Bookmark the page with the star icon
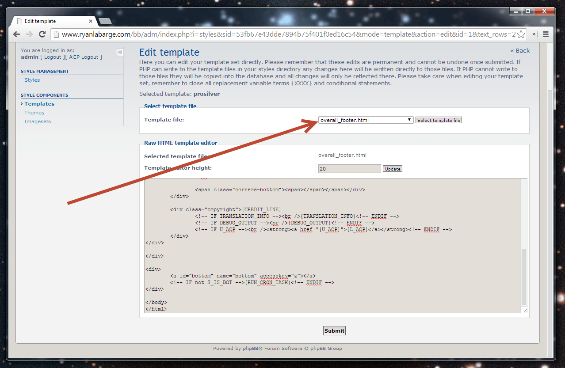This screenshot has height=368, width=565. point(521,34)
